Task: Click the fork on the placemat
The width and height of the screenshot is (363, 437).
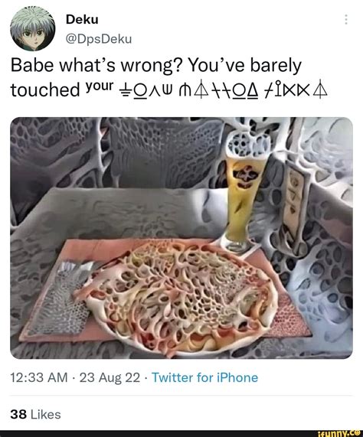Action: (66, 298)
